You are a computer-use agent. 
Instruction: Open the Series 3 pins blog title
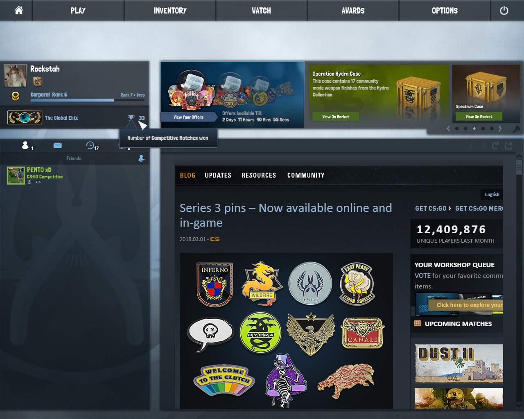tap(286, 215)
